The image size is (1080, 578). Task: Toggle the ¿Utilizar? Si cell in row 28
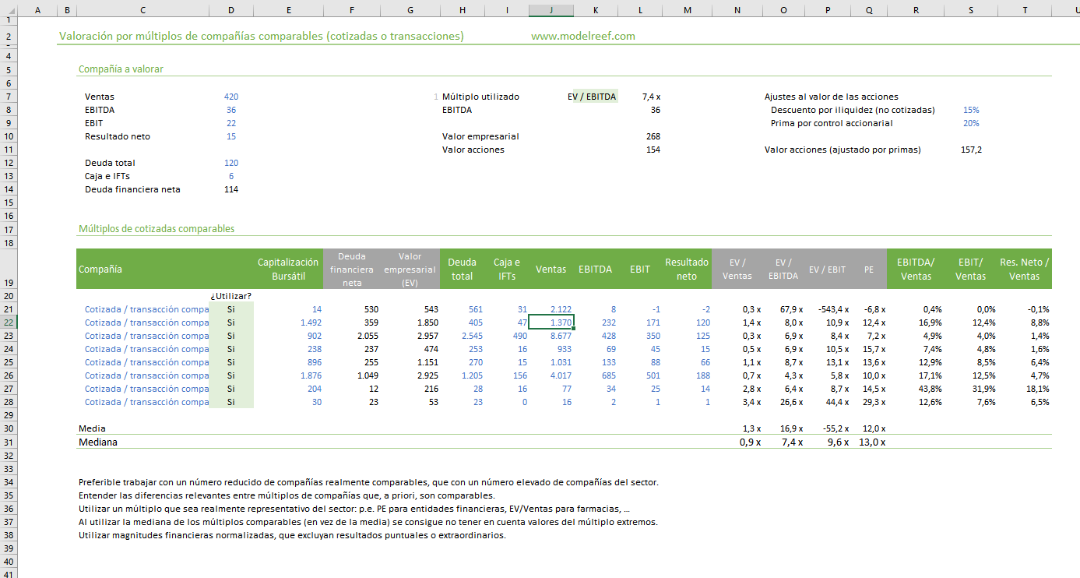click(x=231, y=402)
